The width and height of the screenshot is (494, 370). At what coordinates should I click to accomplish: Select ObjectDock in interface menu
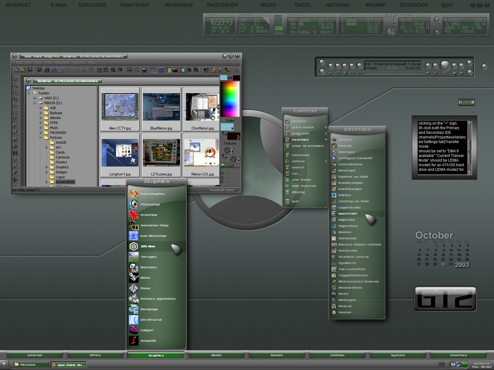pyautogui.click(x=358, y=226)
